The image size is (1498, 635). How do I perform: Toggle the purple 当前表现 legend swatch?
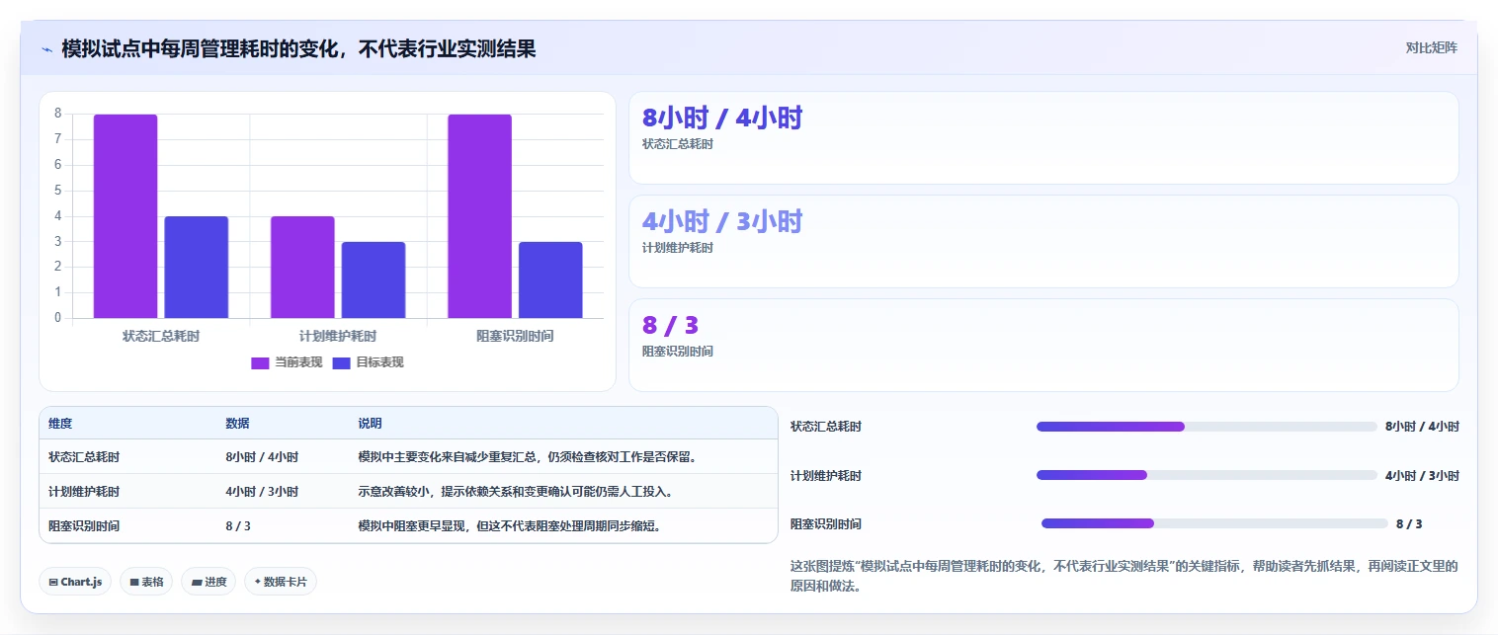click(x=260, y=363)
